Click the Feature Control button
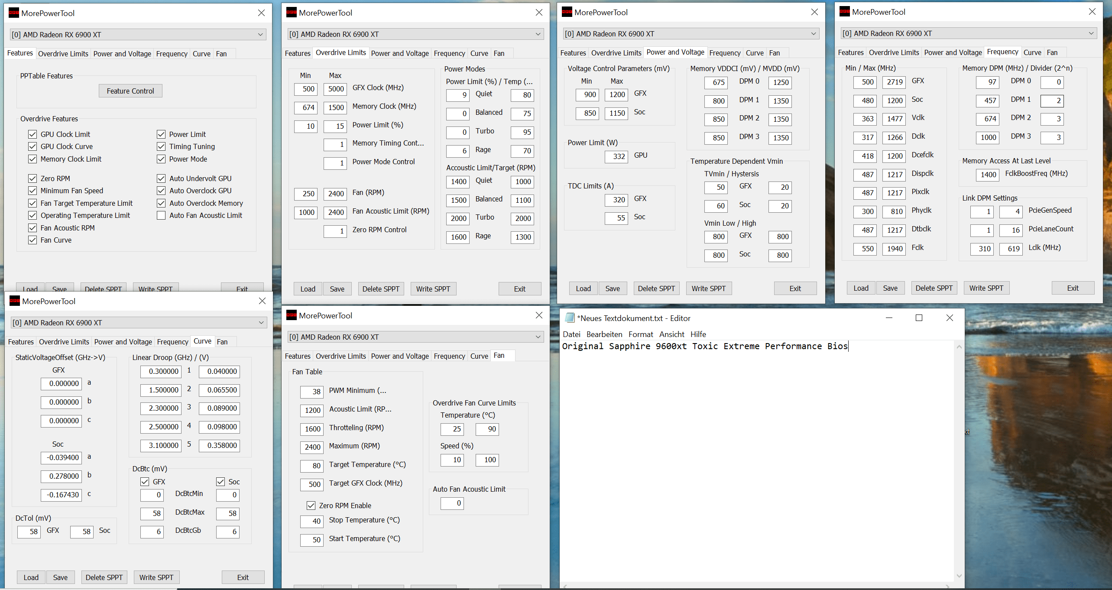The height and width of the screenshot is (590, 1112). (130, 91)
